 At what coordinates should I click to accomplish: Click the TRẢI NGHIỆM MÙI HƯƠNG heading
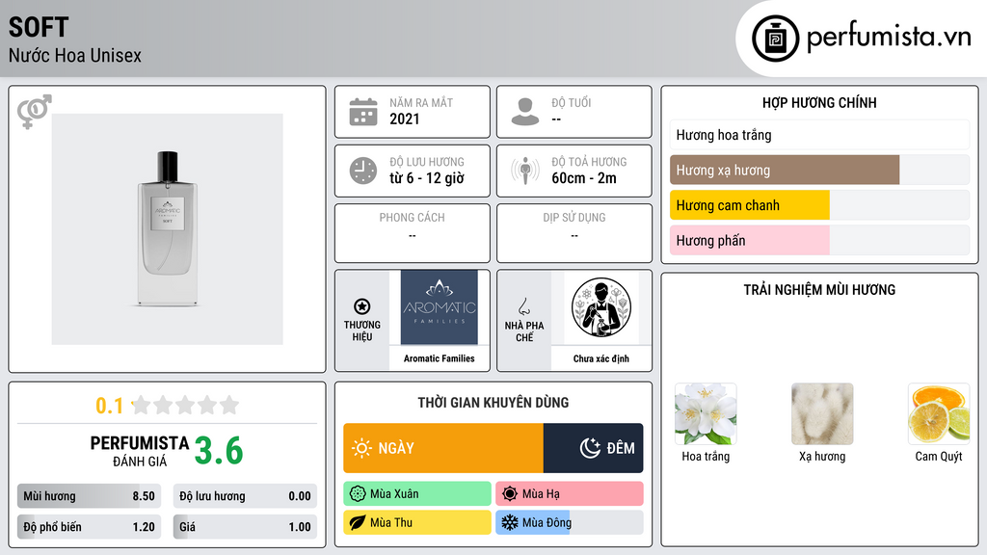[x=819, y=290]
